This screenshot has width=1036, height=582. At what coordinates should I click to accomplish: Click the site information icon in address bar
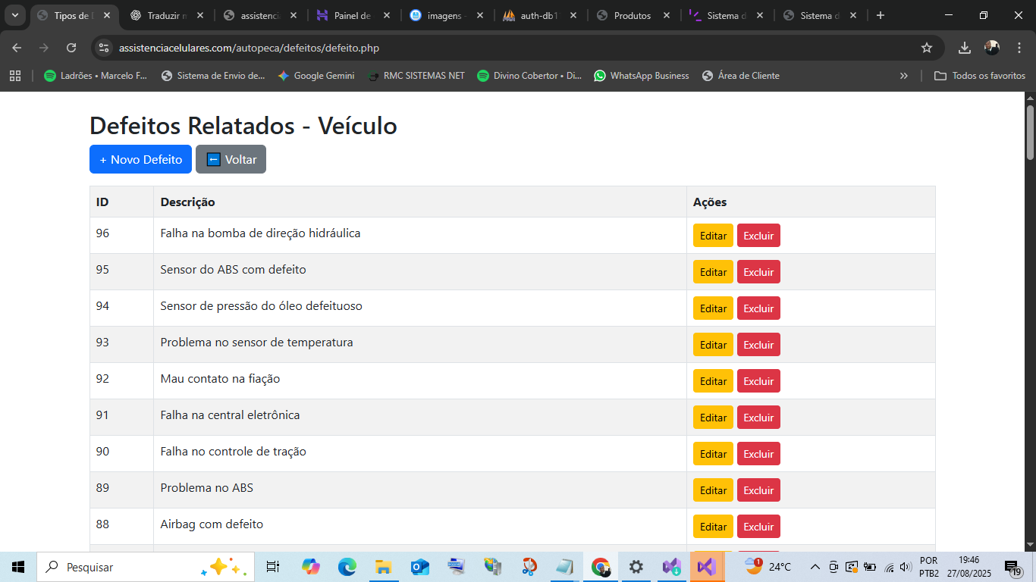tap(105, 48)
